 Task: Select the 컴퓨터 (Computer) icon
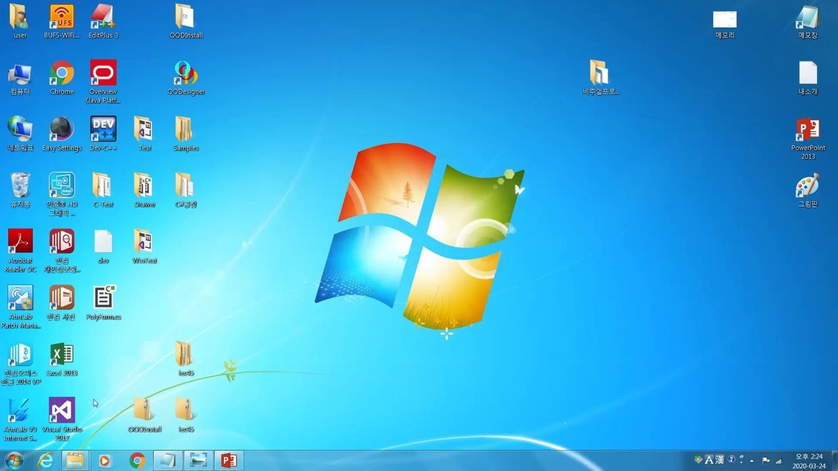click(20, 78)
